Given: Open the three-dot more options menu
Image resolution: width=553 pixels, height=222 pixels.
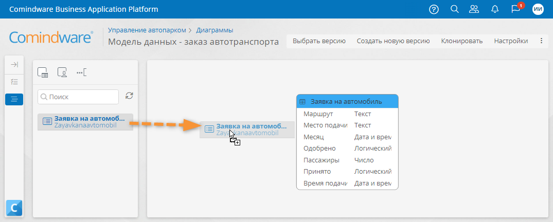Looking at the screenshot, I should tap(542, 41).
